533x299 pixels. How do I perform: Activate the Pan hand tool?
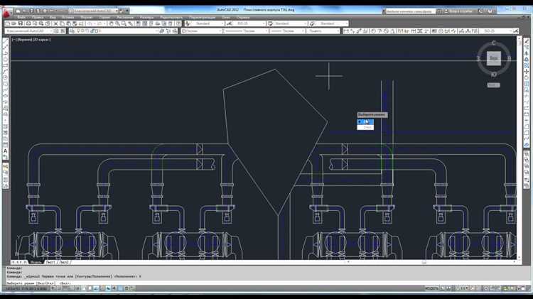[111, 23]
